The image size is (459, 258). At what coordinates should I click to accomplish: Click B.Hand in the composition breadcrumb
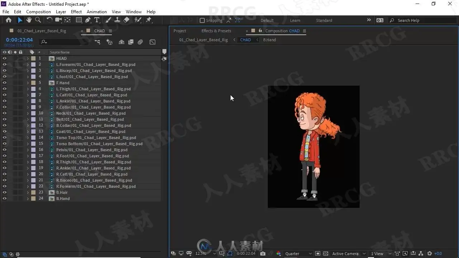[x=269, y=40]
